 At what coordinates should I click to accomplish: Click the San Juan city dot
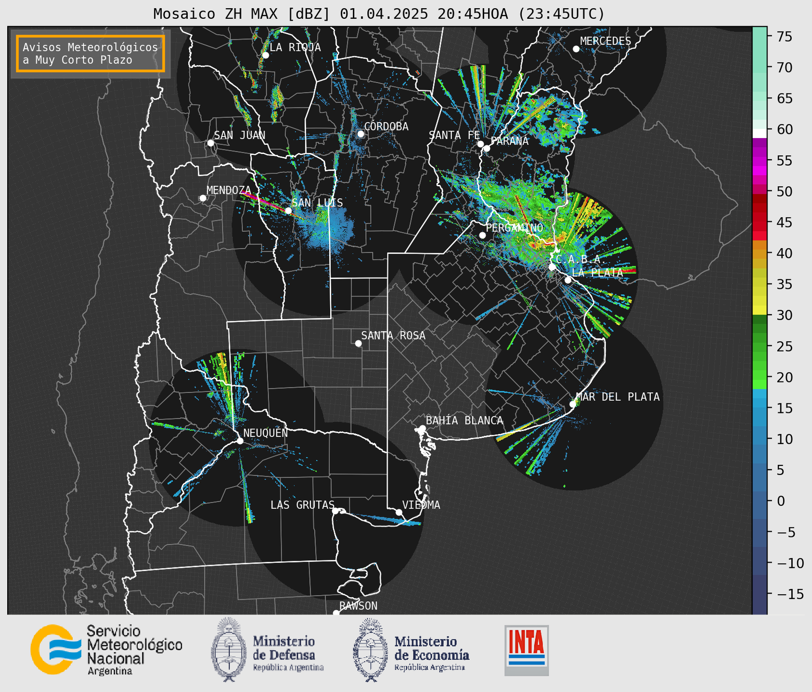click(x=210, y=143)
